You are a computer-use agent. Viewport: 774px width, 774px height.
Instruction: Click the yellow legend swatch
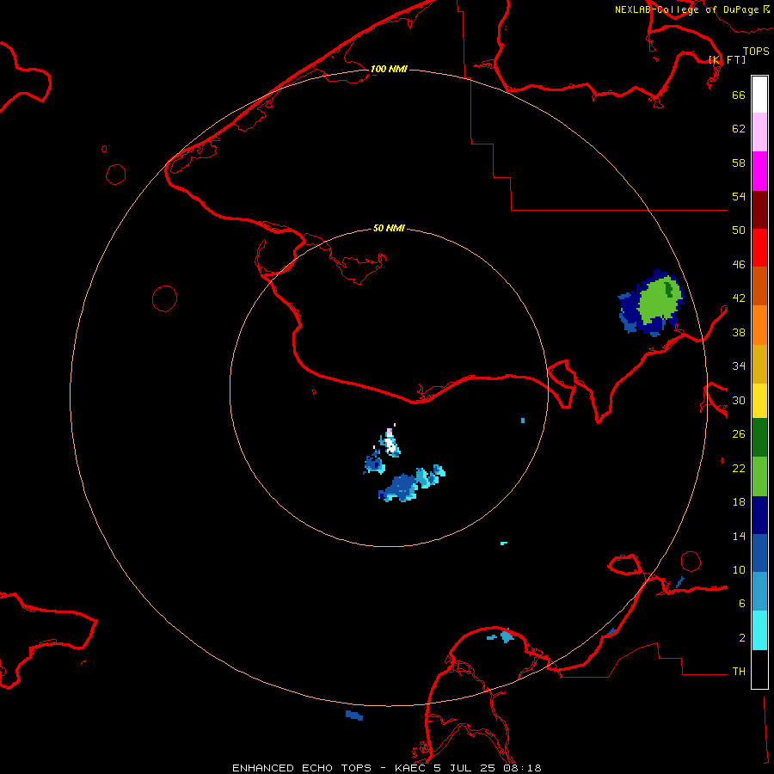coord(759,401)
